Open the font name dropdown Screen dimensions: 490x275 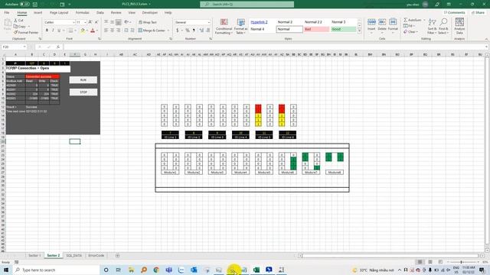tap(73, 22)
